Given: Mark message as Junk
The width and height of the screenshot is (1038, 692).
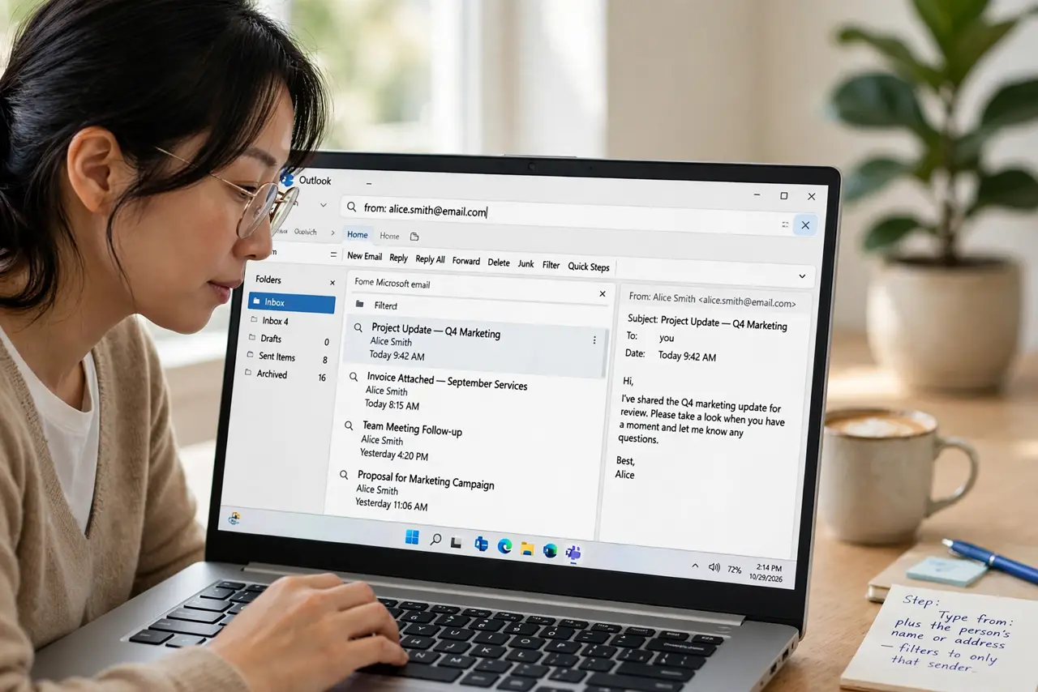Looking at the screenshot, I should 525,264.
